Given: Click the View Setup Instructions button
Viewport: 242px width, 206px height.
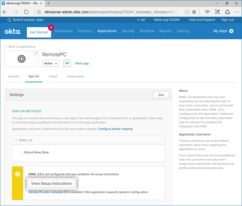Looking at the screenshot, I should click(51, 183).
